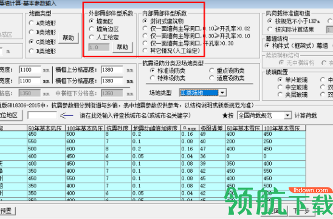This screenshot has width=333, height=219.
Task: Click 100年基本雪压 column header
Action: coord(284,128)
